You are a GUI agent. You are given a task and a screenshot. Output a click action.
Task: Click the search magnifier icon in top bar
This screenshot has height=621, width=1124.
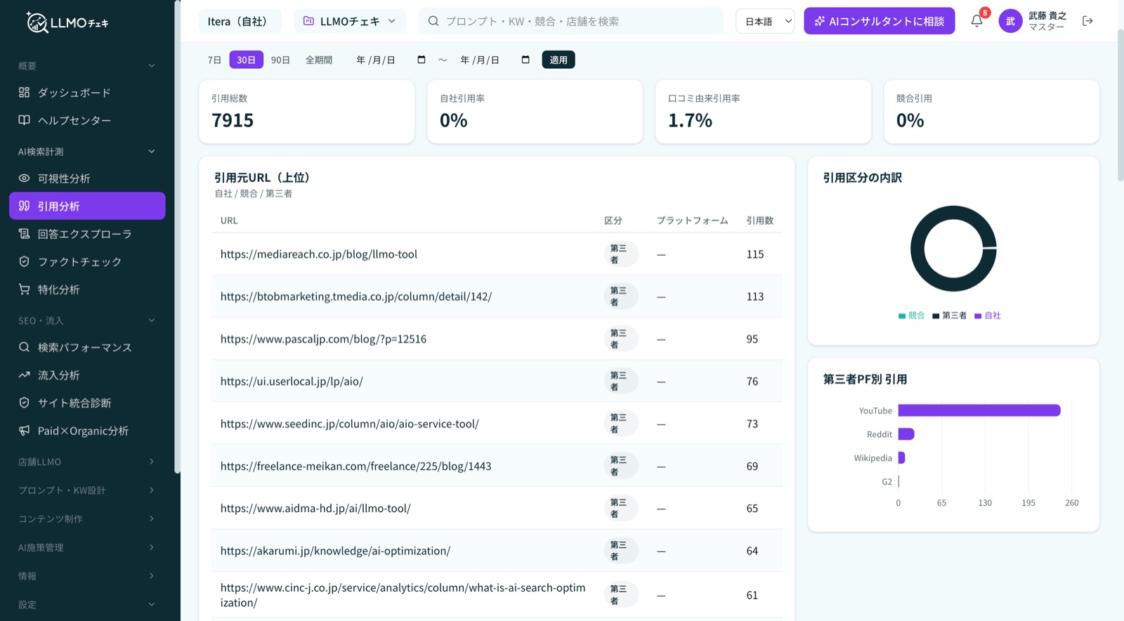tap(433, 21)
